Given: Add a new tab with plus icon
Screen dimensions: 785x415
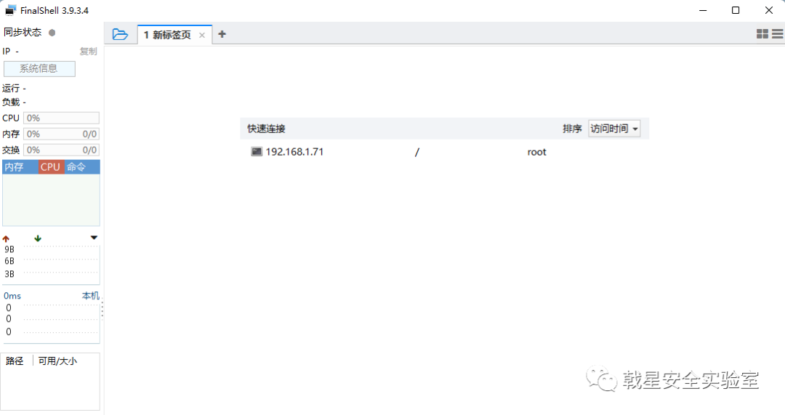Looking at the screenshot, I should (222, 34).
